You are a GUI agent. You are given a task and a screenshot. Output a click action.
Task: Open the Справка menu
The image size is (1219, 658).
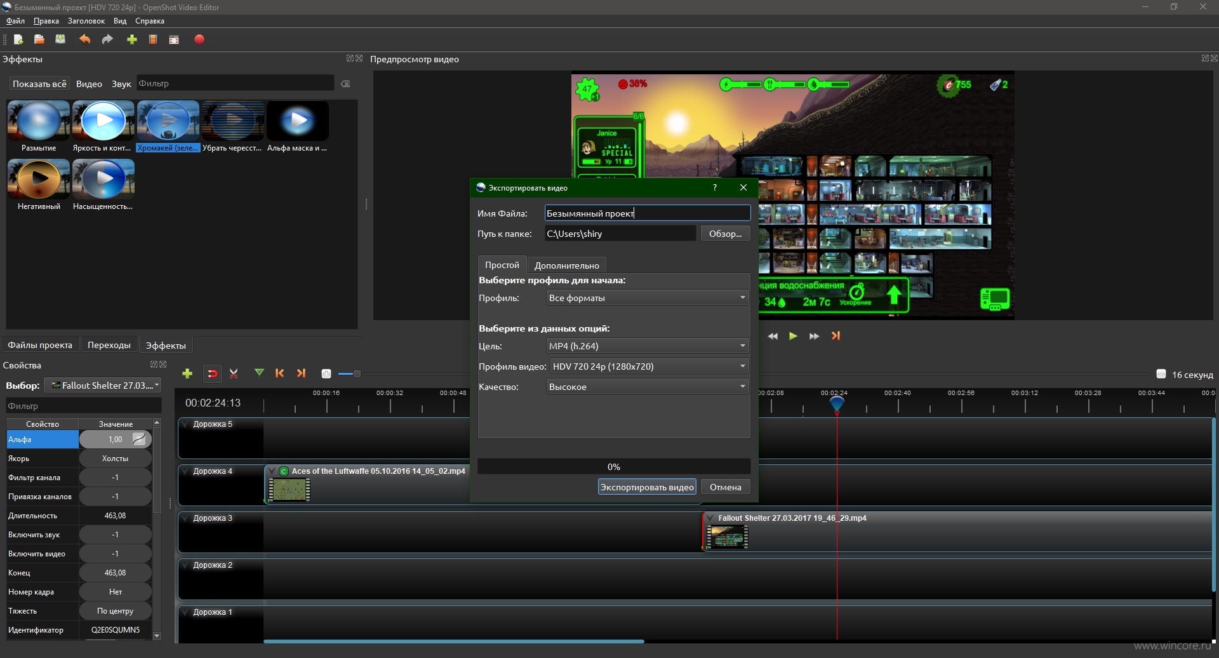pyautogui.click(x=150, y=21)
